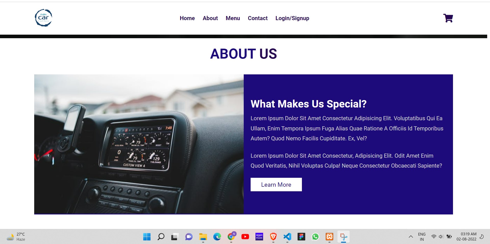Open the Contact nav link
Viewport: 490px width, 244px height.
tap(258, 18)
